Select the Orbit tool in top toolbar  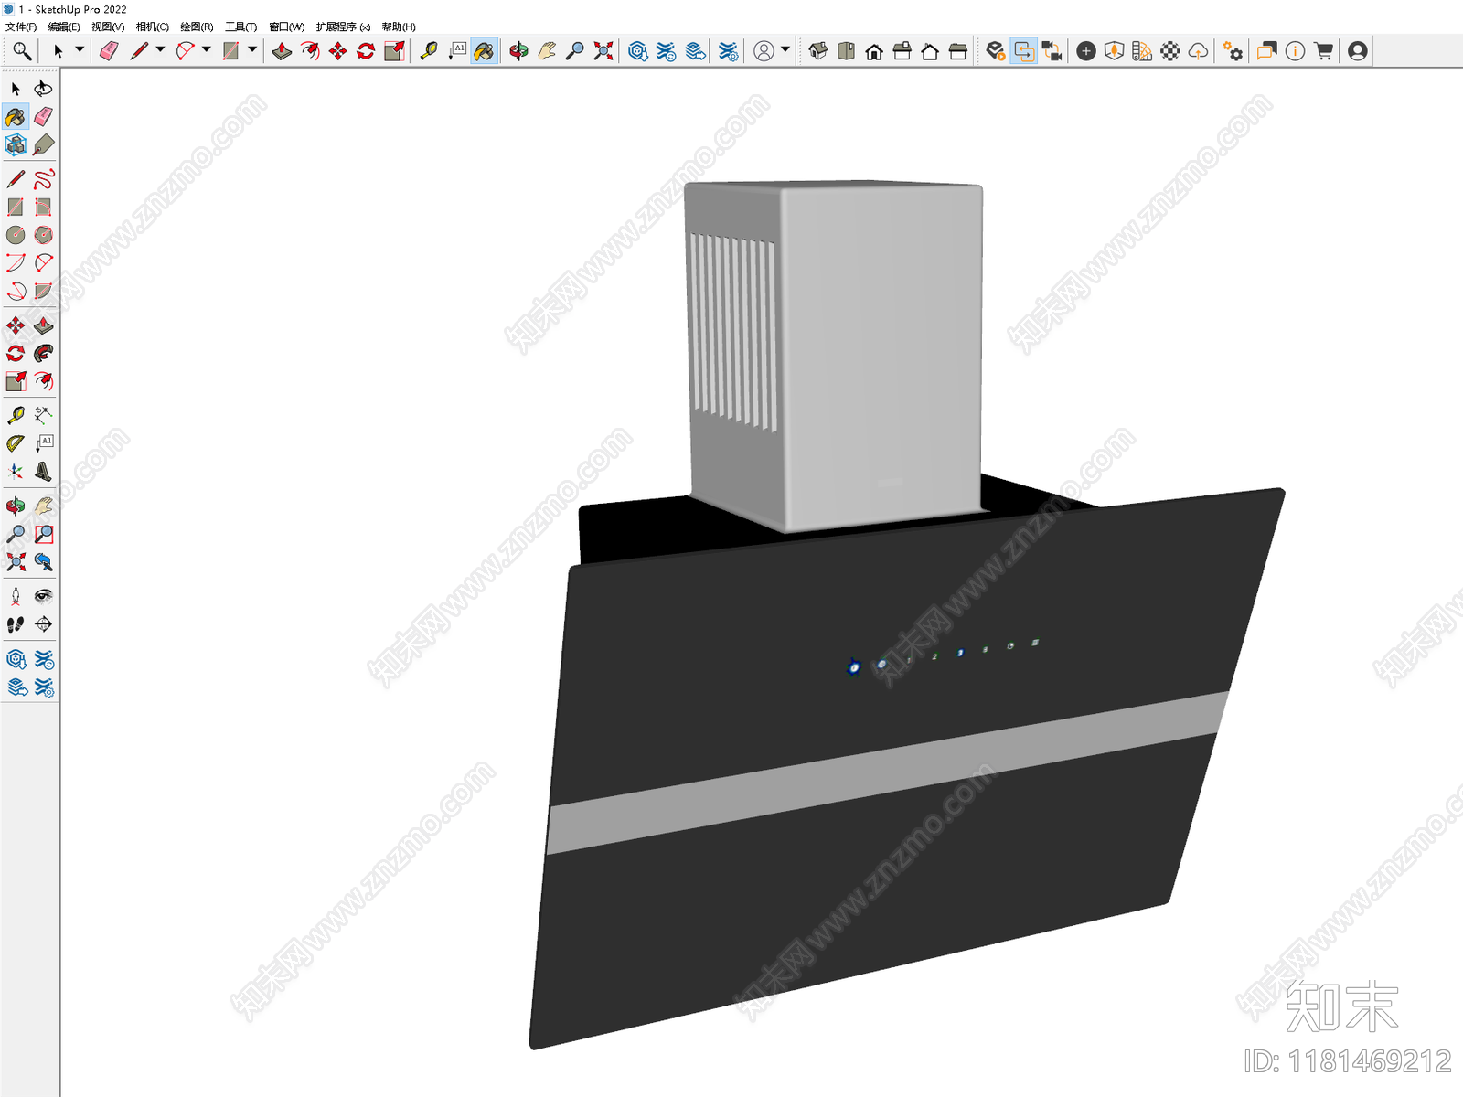[x=518, y=51]
